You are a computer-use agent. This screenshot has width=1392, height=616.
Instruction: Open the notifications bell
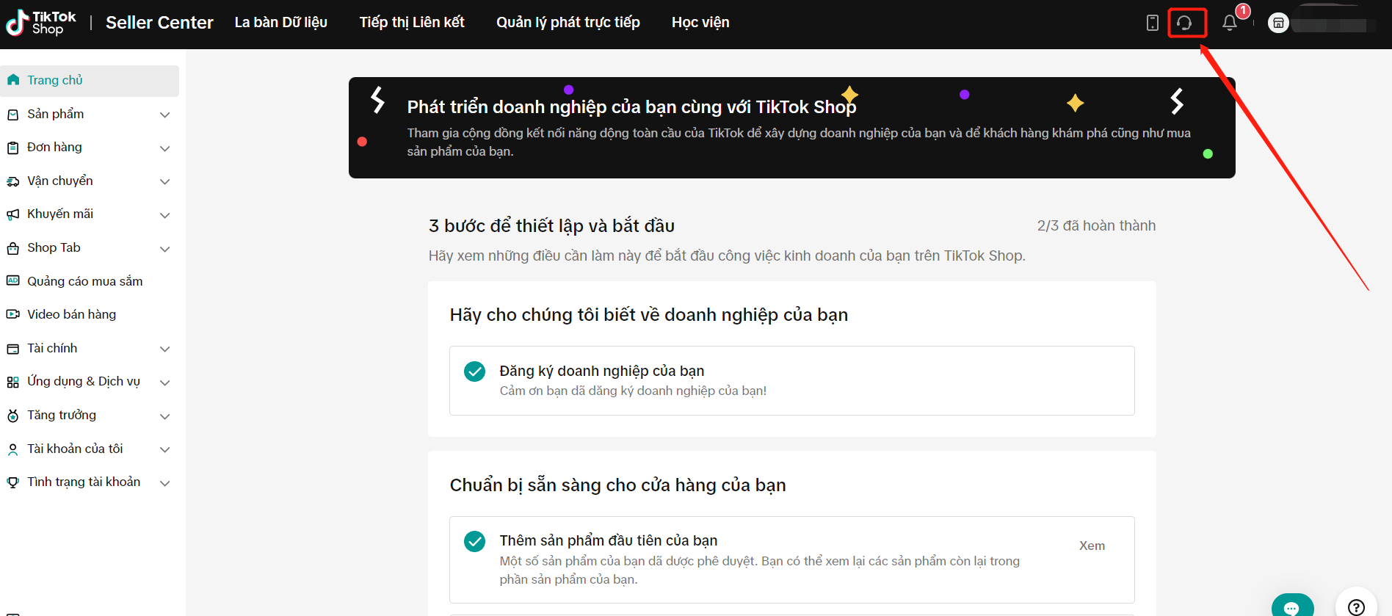click(x=1230, y=23)
